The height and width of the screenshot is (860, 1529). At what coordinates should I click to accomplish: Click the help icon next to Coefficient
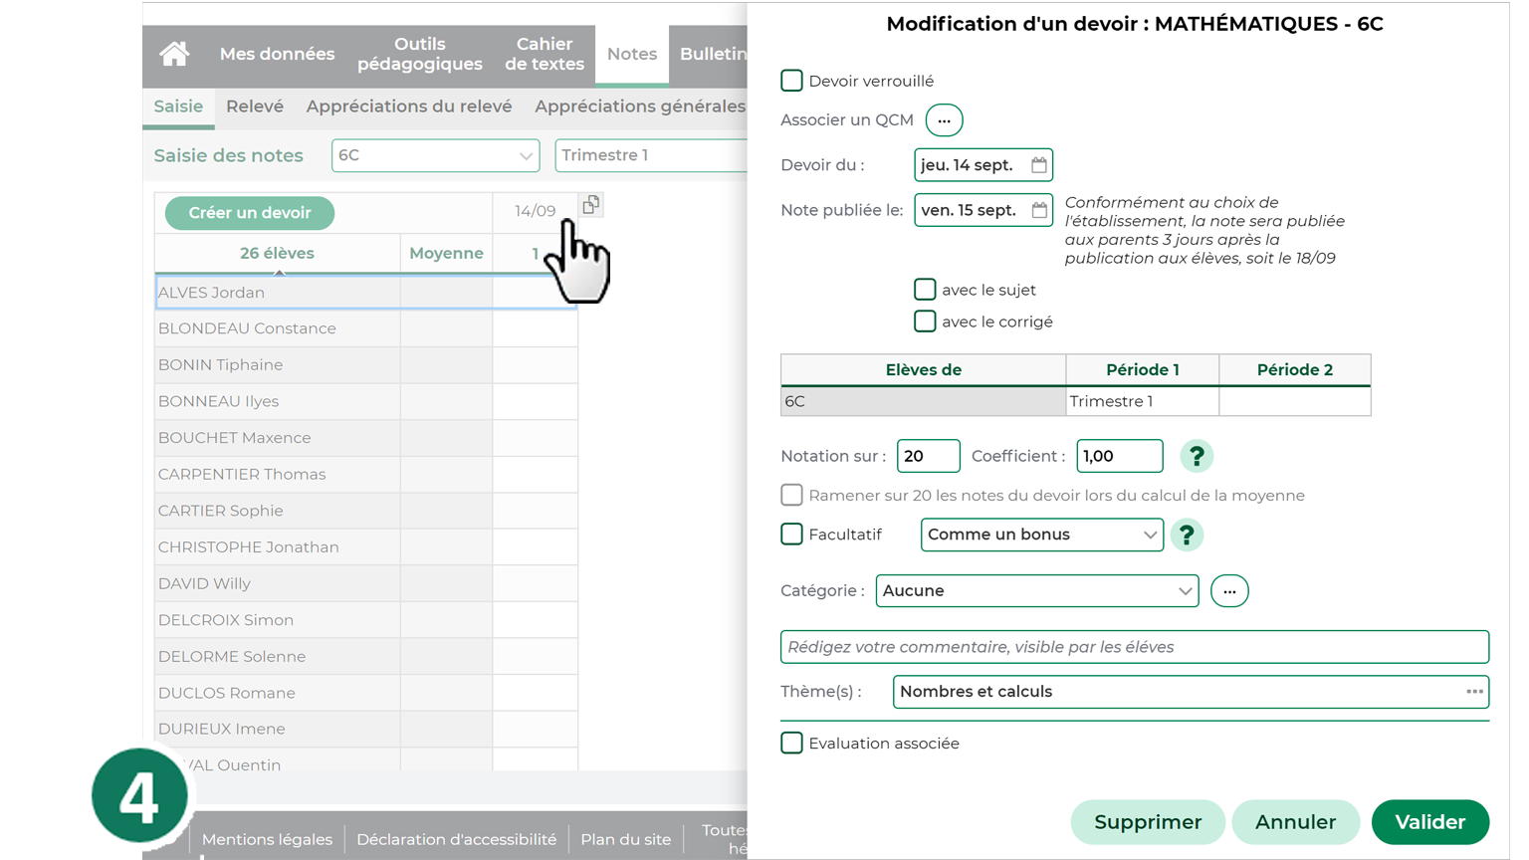click(1197, 456)
